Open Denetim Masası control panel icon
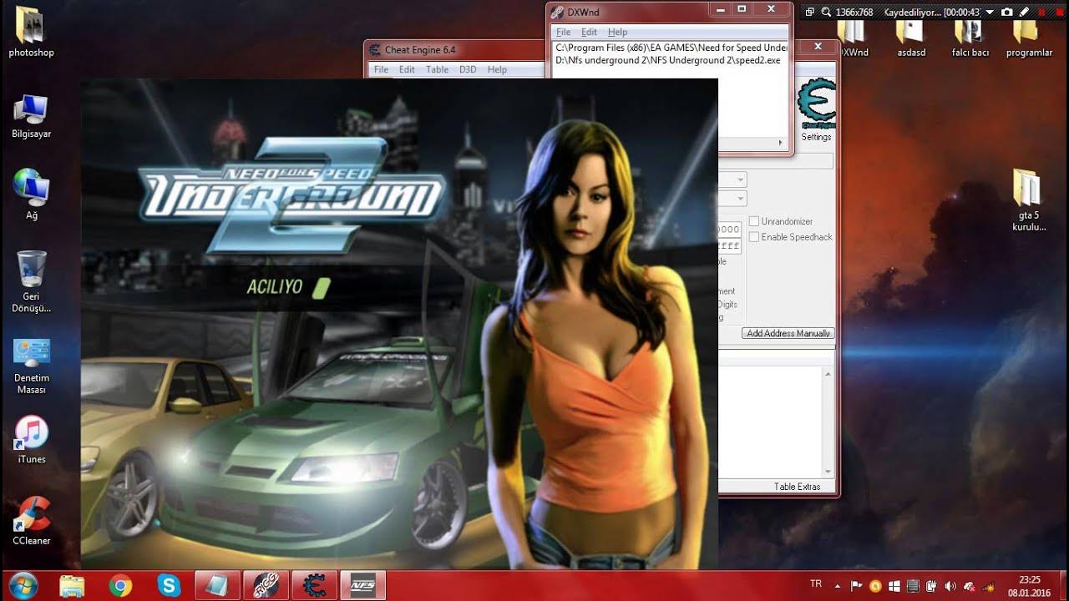The image size is (1069, 601). coord(31,366)
